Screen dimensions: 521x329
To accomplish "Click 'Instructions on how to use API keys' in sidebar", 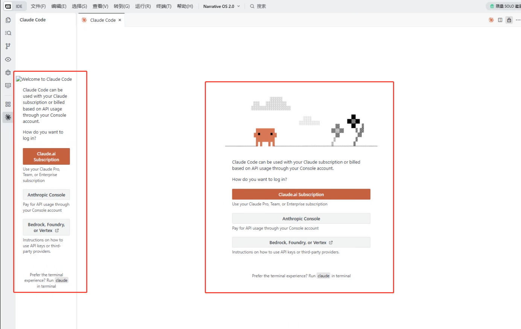I will 43,246.
